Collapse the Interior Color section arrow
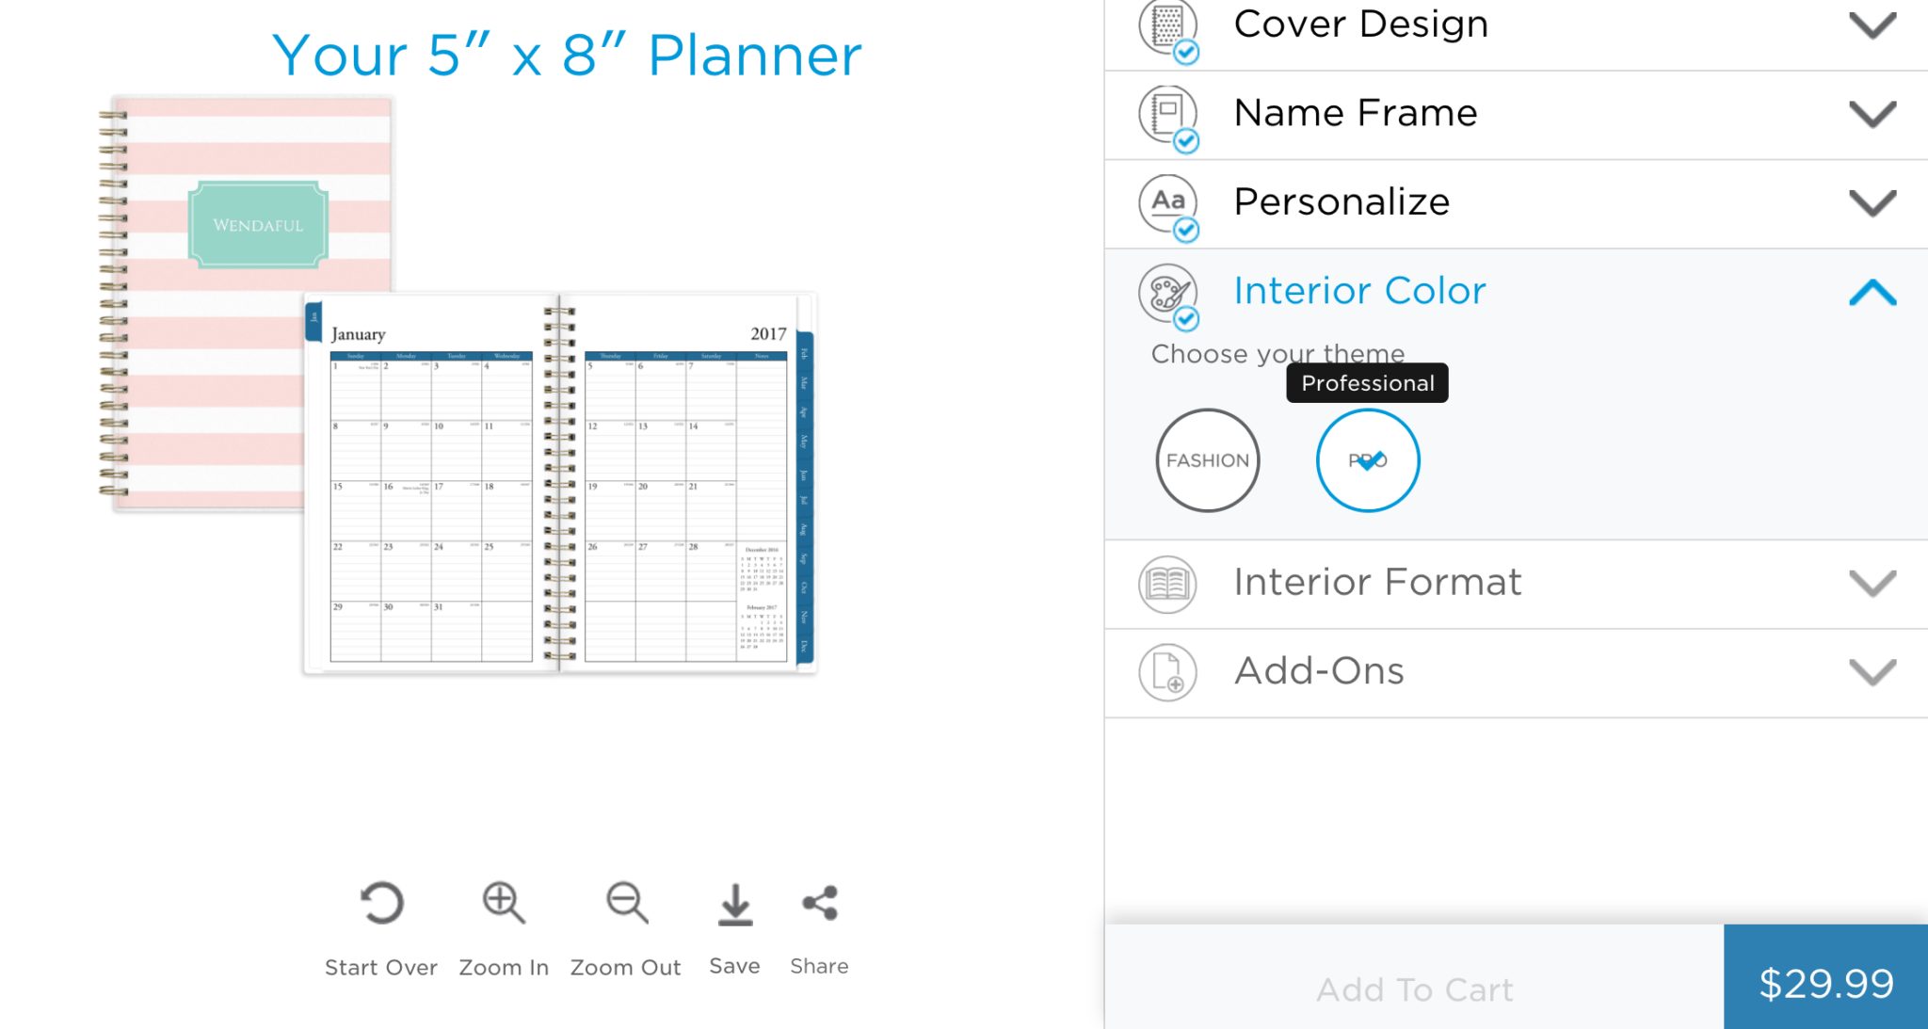 [1872, 292]
